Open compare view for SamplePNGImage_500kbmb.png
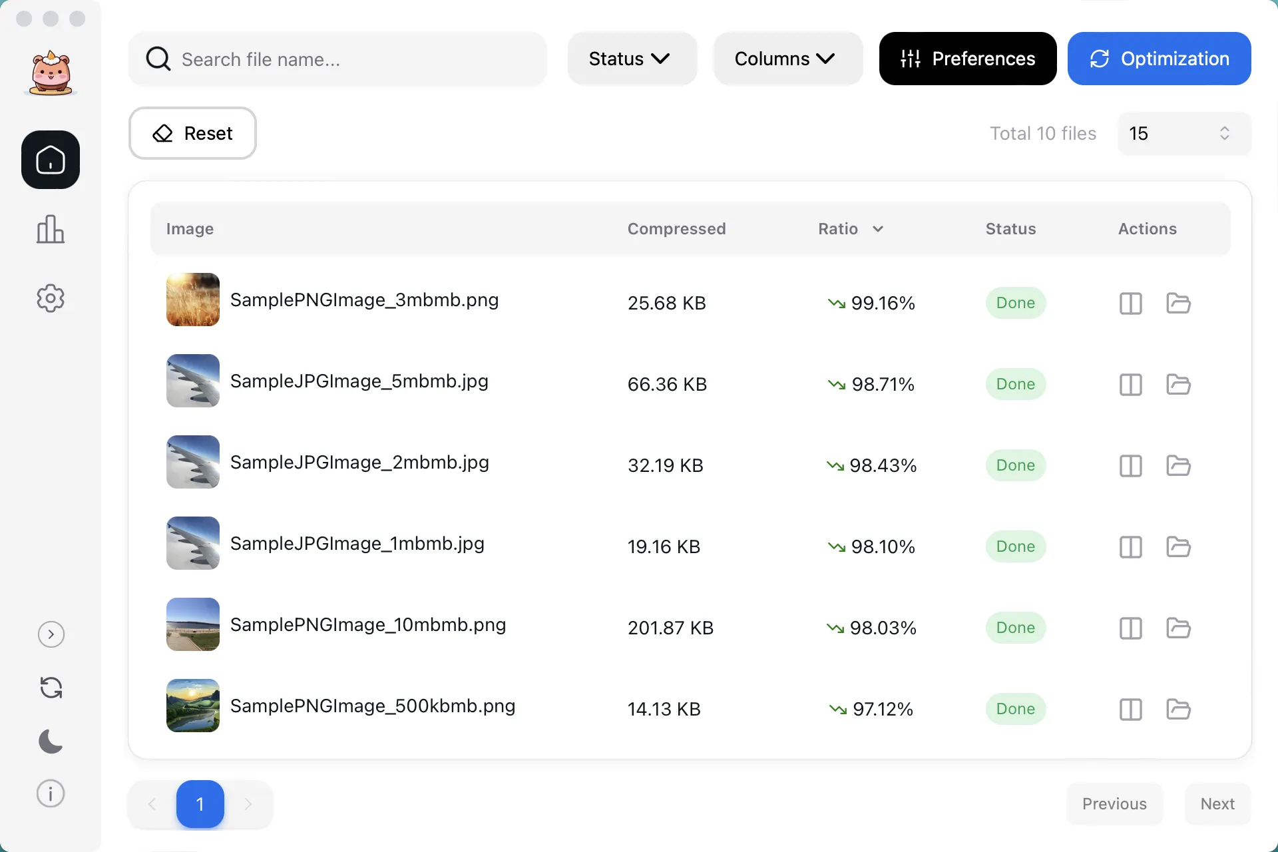This screenshot has height=852, width=1278. (1130, 709)
